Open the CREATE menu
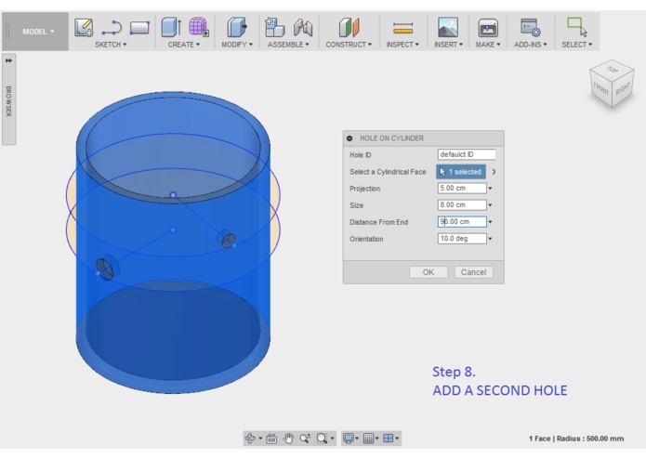Screen dimensions: 646x459 point(184,45)
